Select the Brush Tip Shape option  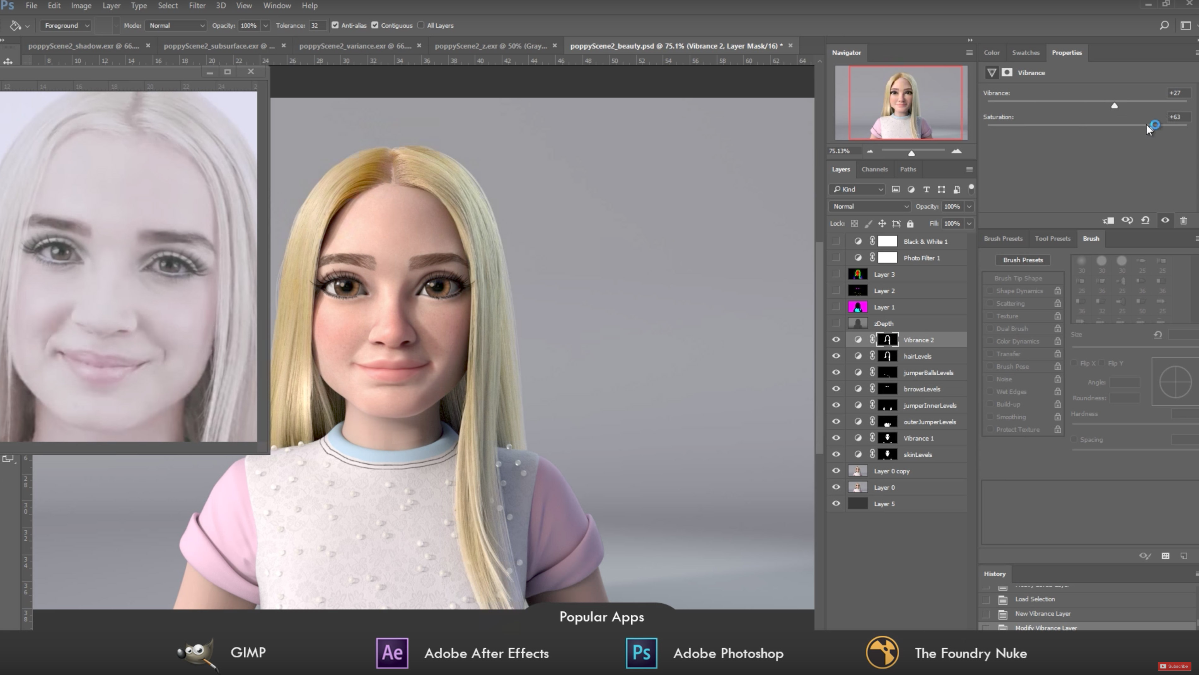pyautogui.click(x=1018, y=278)
